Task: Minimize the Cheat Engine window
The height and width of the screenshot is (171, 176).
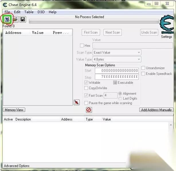Action: (149, 4)
